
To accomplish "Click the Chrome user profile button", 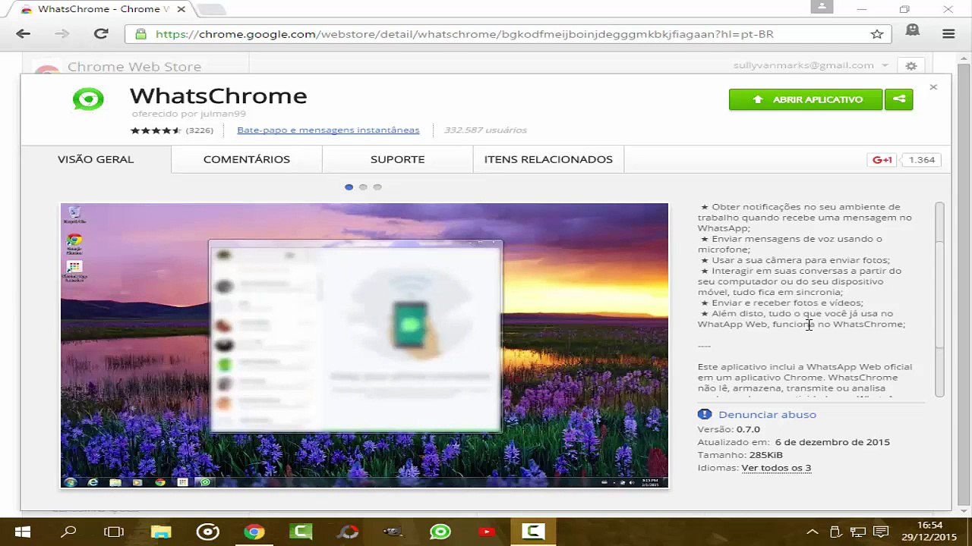I will (821, 7).
